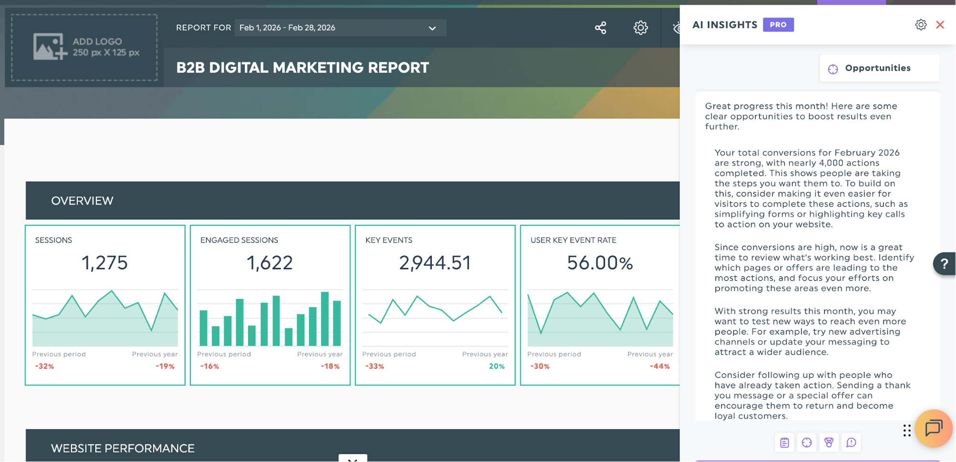Click the share report icon
This screenshot has width=956, height=462.
tap(600, 28)
